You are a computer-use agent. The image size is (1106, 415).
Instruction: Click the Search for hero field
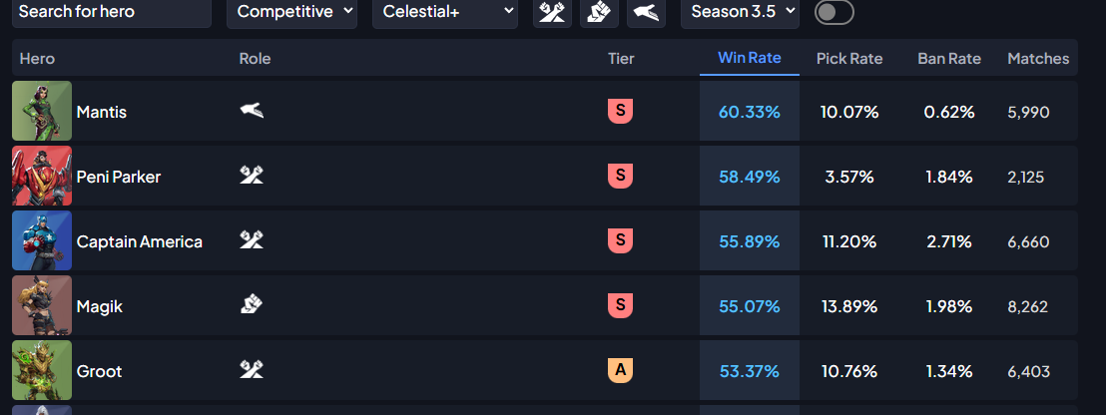click(x=112, y=12)
